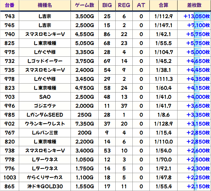Click the +5,000枚 difference value
Viewport: 211px width, 191px height.
[198, 52]
